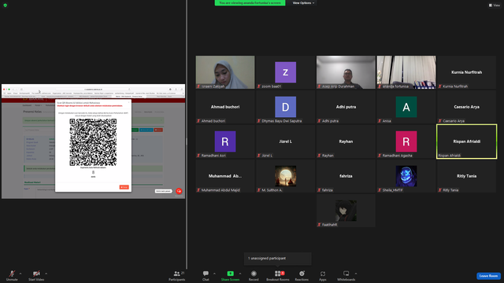Select fahriza's participant tile
Image resolution: width=504 pixels, height=283 pixels.
click(346, 176)
